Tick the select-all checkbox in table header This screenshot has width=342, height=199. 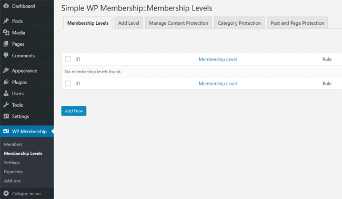click(68, 59)
